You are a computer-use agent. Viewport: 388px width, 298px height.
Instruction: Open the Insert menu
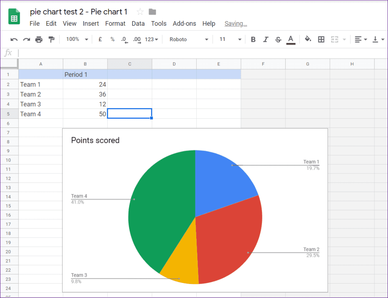tap(91, 23)
